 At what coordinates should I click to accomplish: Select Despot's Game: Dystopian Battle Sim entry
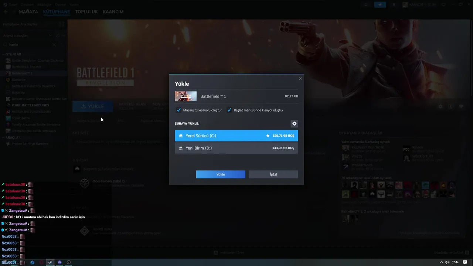point(36,99)
